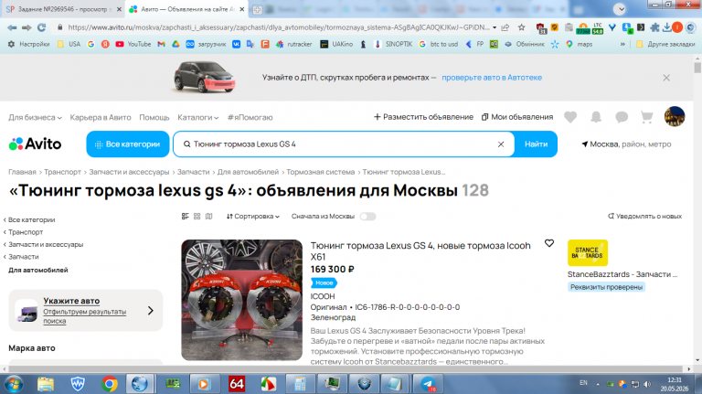The height and width of the screenshot is (394, 702).
Task: Switch to map view icon
Action: point(208,217)
